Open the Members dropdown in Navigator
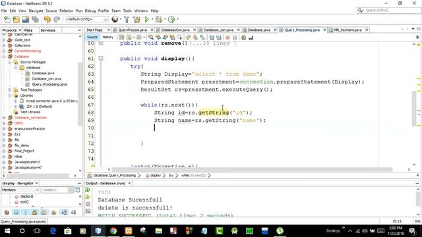Screen dimensions: 422x237 pyautogui.click(x=20, y=190)
